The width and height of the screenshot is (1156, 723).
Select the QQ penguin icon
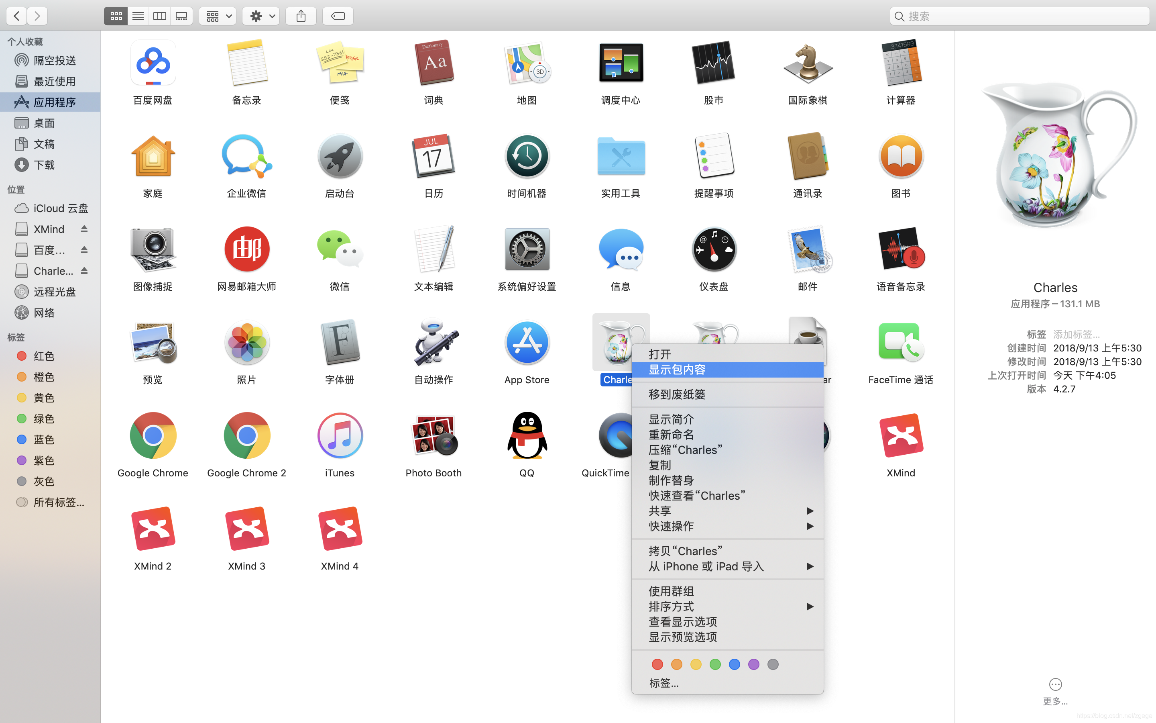pyautogui.click(x=527, y=436)
